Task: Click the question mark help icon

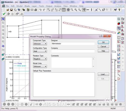Action: point(119,10)
